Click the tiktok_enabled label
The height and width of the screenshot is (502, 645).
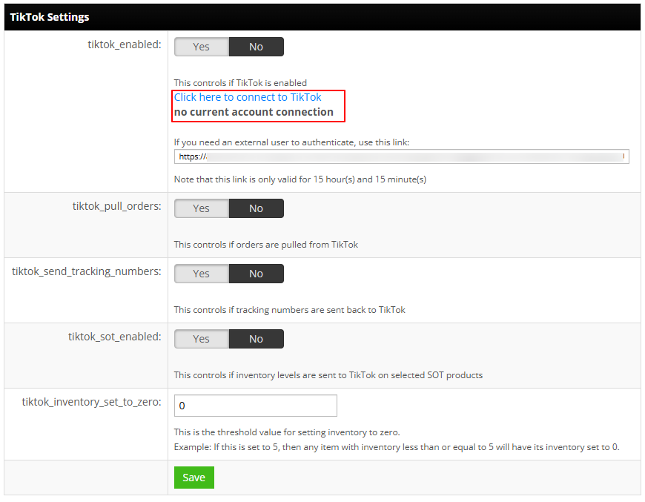point(125,44)
